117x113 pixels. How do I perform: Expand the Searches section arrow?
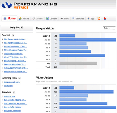click(x=14, y=92)
